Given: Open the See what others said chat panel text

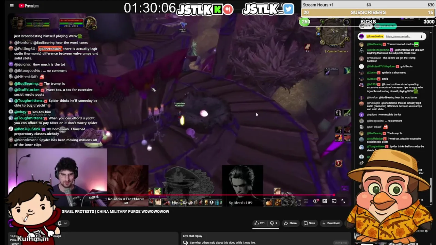Looking at the screenshot, I should (x=223, y=243).
